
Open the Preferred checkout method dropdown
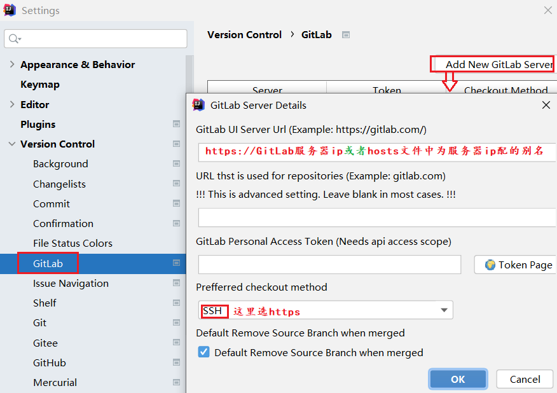[444, 310]
